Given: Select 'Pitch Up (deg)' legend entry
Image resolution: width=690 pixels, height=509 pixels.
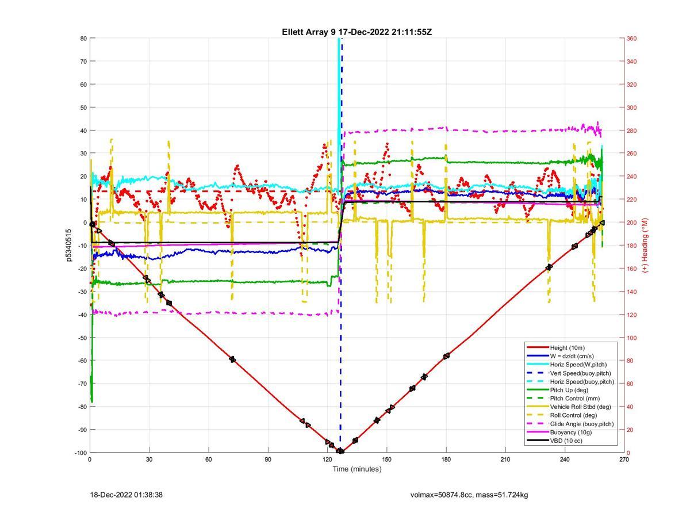Looking at the screenshot, I should (x=569, y=390).
